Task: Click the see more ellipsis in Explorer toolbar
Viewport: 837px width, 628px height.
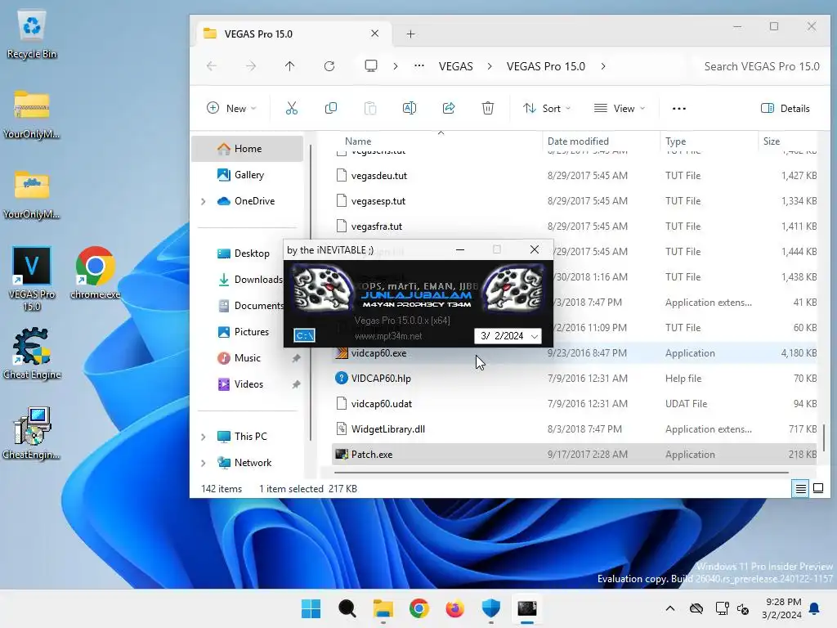Action: [x=679, y=109]
